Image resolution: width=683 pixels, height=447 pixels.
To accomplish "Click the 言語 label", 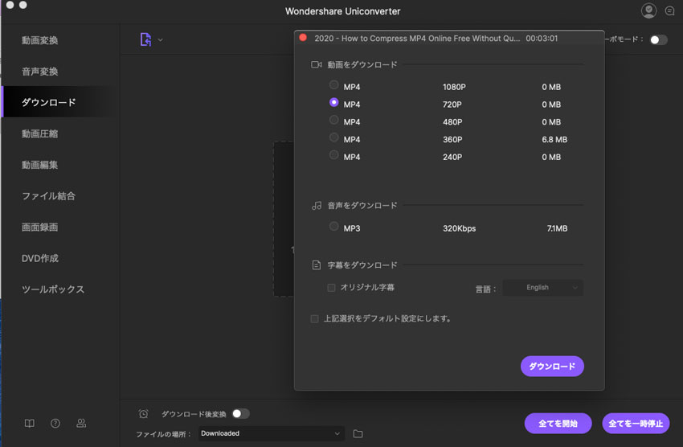I will click(x=485, y=289).
